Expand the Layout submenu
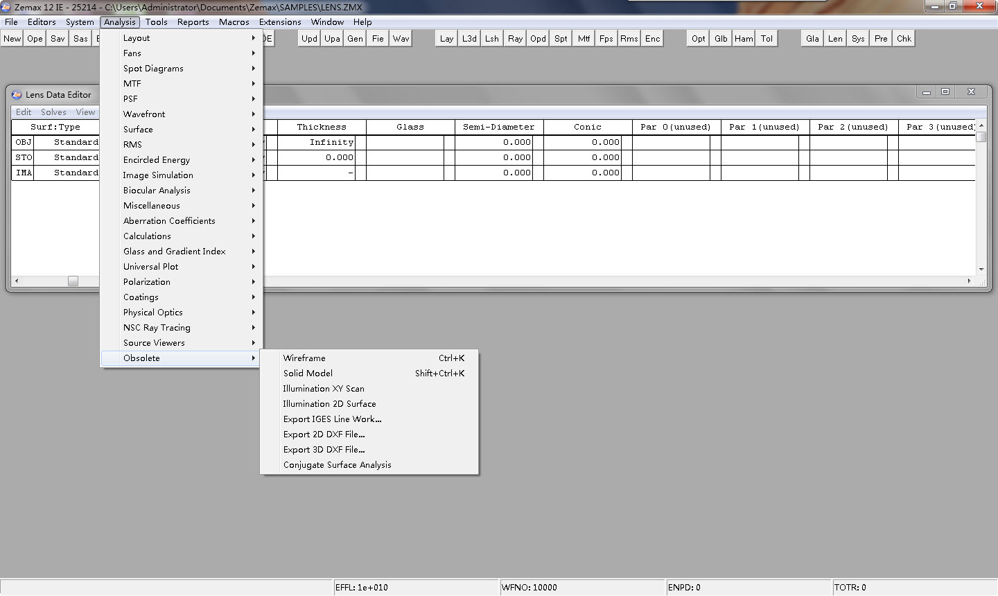Screen dimensions: 998x596 click(180, 38)
